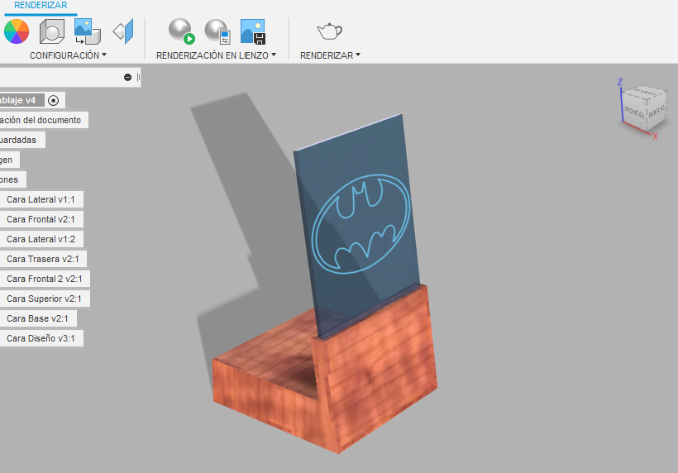This screenshot has height=473, width=678.
Task: Click the teapot Render icon
Action: tap(329, 31)
